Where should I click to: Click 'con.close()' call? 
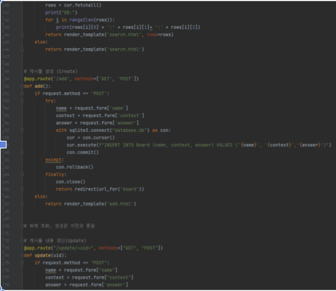[x=71, y=182]
